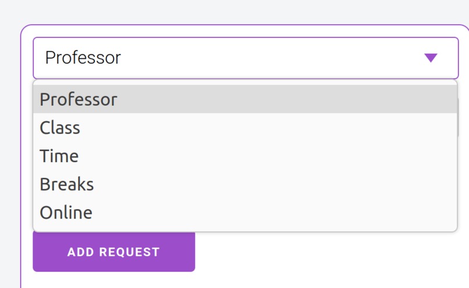
Task: Toggle the dropdown via its triangle caret
Action: tap(431, 58)
